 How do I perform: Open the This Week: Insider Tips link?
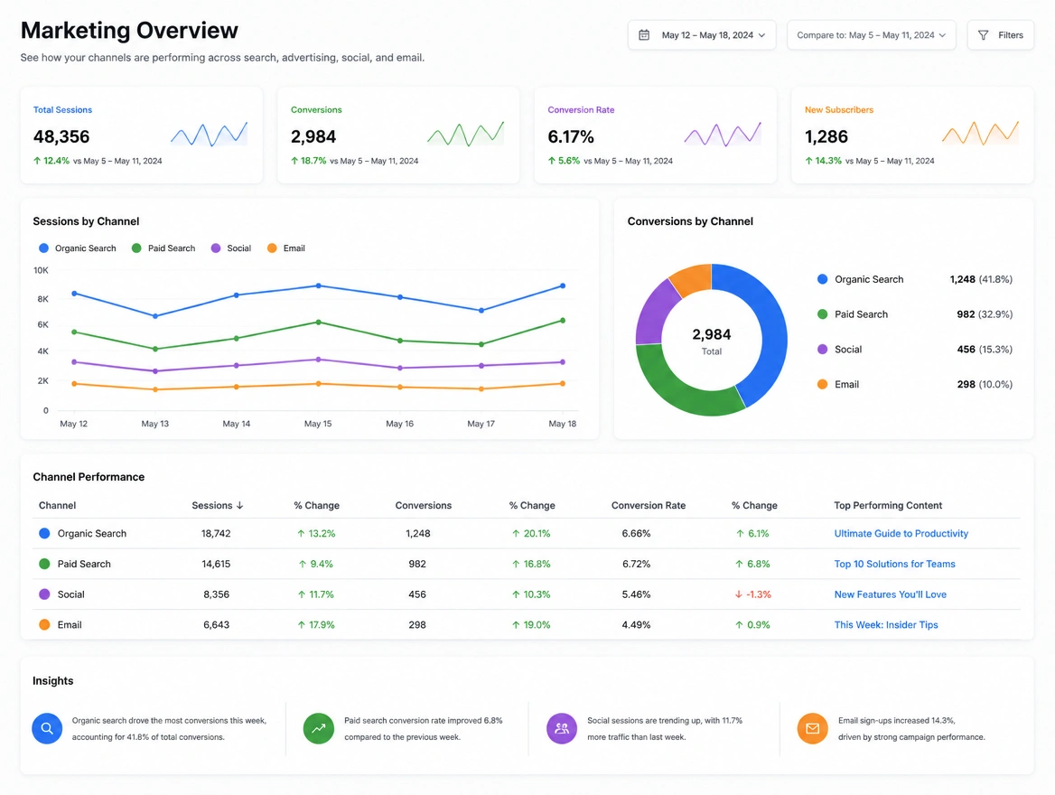pyautogui.click(x=885, y=624)
